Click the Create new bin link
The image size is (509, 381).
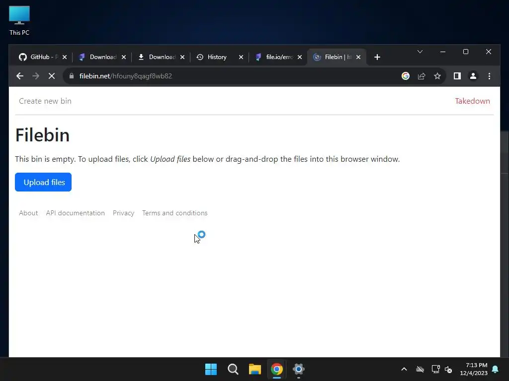point(45,101)
